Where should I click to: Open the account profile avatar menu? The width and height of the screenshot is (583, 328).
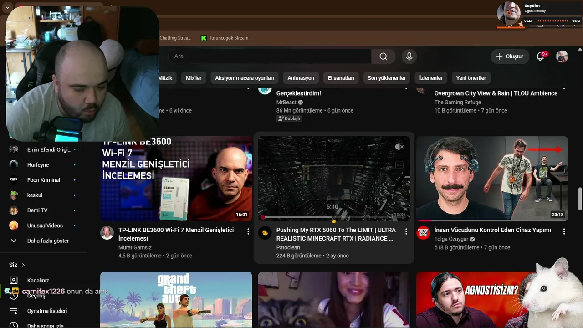tap(562, 56)
